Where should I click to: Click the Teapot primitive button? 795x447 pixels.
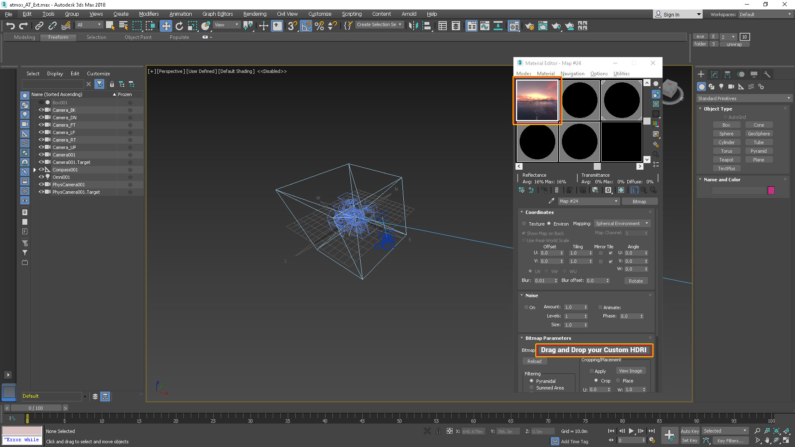[726, 160]
